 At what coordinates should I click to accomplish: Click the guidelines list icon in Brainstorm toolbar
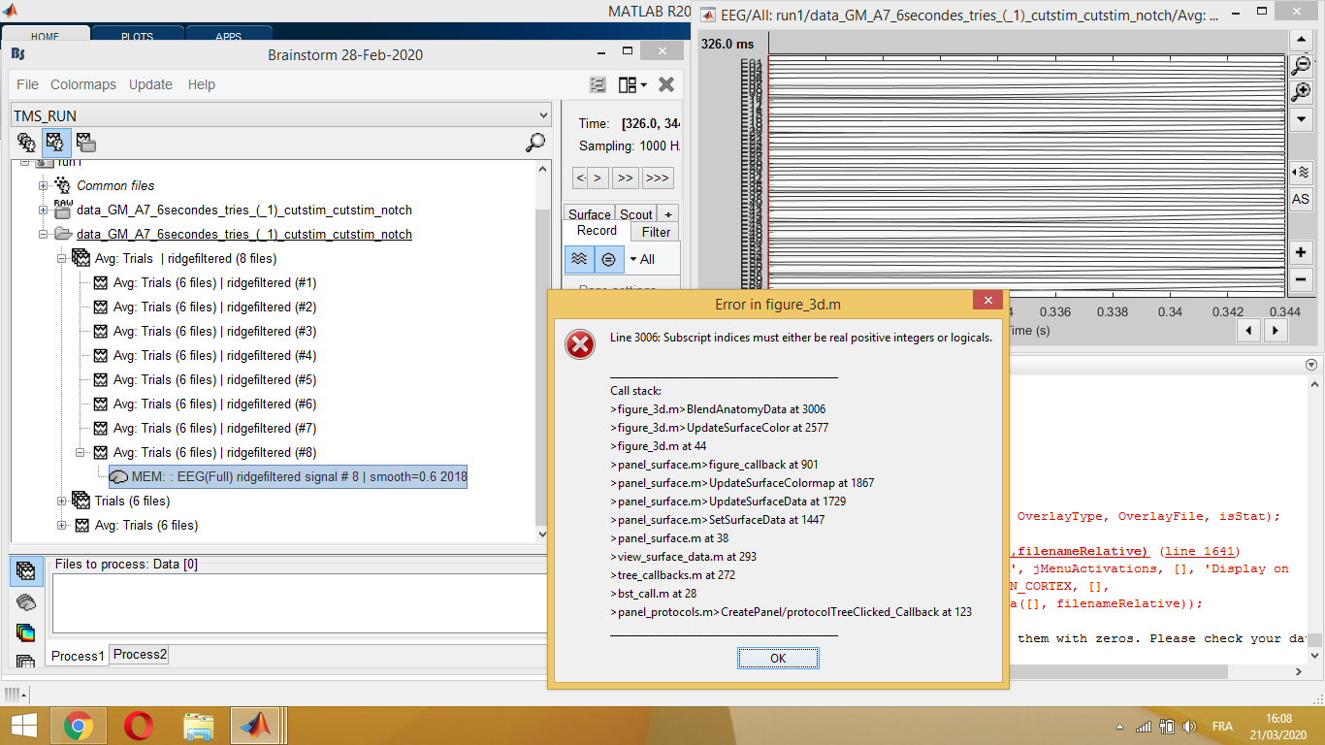click(x=598, y=84)
